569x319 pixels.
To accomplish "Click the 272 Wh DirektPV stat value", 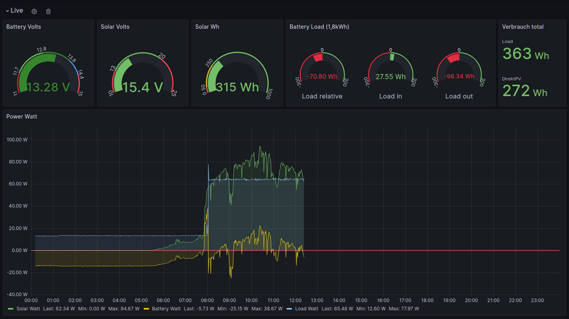I will (525, 91).
